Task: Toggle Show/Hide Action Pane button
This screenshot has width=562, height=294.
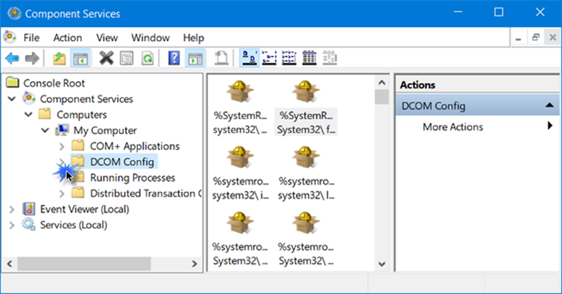Action: [x=196, y=58]
